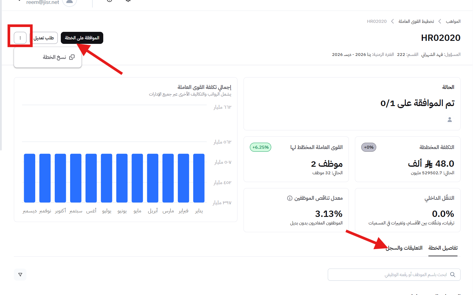Click the help icon in the top bar
This screenshot has width=475, height=295.
click(110, 1)
